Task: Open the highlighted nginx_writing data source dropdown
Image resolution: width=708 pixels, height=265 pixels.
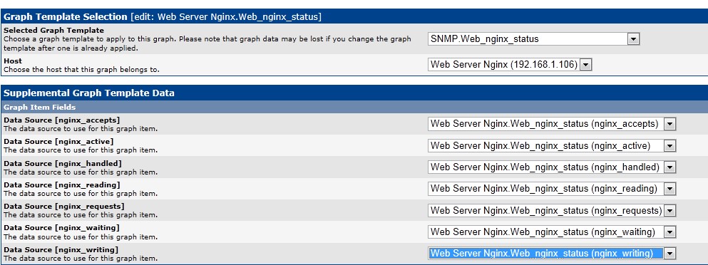Action: [x=552, y=254]
